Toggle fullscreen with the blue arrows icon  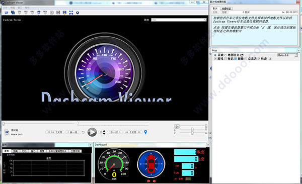[x=71, y=13]
